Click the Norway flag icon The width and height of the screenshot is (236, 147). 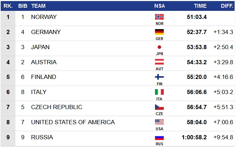click(x=159, y=17)
